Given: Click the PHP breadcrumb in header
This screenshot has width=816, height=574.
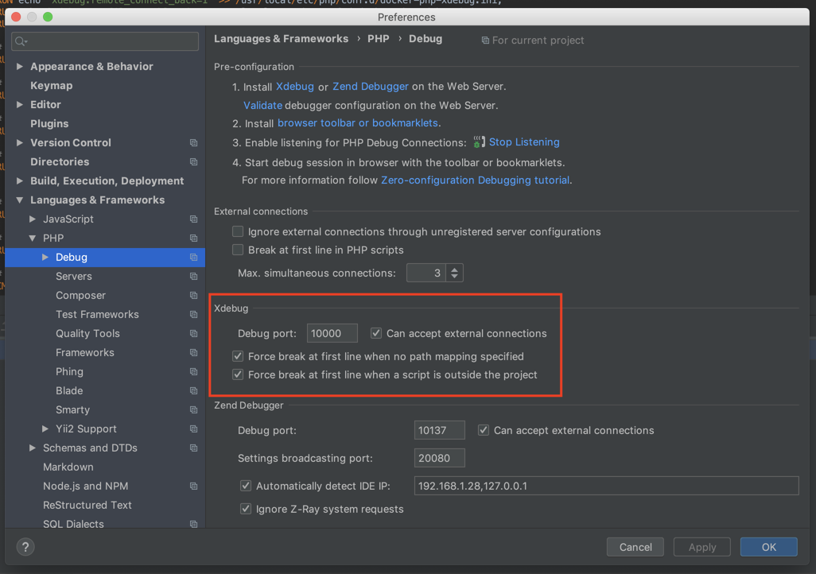Looking at the screenshot, I should tap(379, 39).
